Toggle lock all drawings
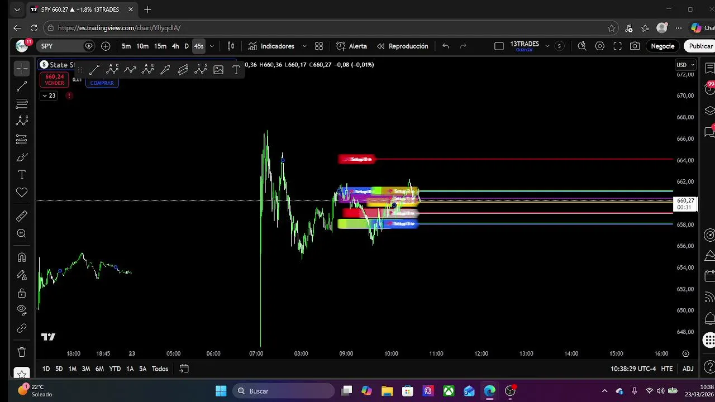The width and height of the screenshot is (715, 402). [x=22, y=293]
